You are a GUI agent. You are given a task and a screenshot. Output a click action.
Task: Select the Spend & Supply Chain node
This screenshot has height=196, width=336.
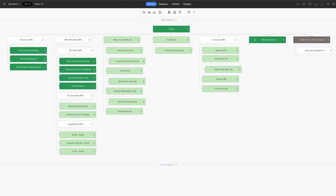[x=77, y=78]
